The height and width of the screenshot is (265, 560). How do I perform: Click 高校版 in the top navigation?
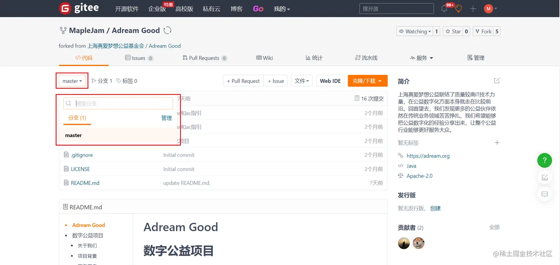pyautogui.click(x=184, y=9)
